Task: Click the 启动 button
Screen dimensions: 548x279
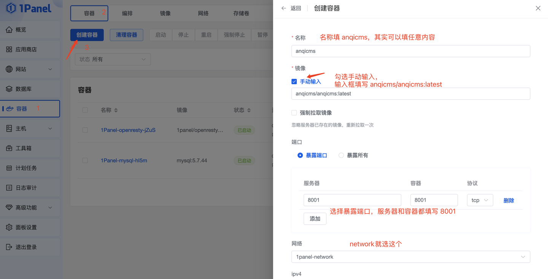Action: pos(161,35)
